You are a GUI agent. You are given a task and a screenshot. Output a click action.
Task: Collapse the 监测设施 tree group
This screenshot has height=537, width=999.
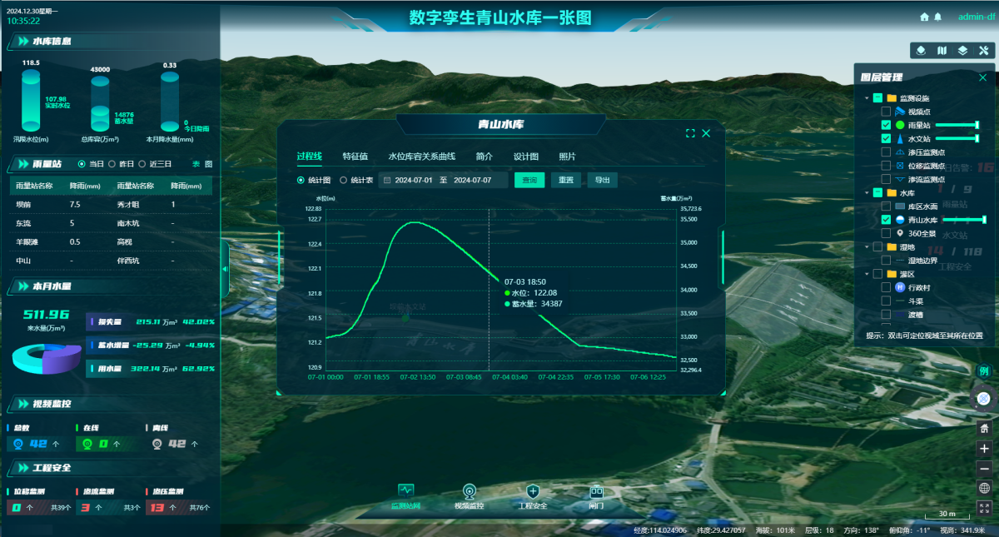[x=866, y=98]
